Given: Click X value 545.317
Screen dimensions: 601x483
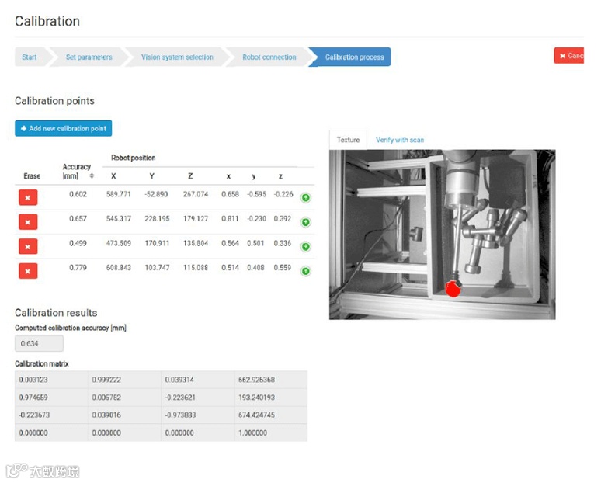Looking at the screenshot, I should (119, 219).
